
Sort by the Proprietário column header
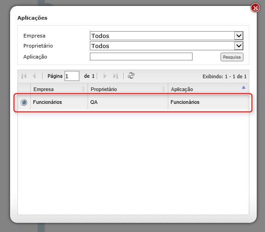(x=128, y=89)
